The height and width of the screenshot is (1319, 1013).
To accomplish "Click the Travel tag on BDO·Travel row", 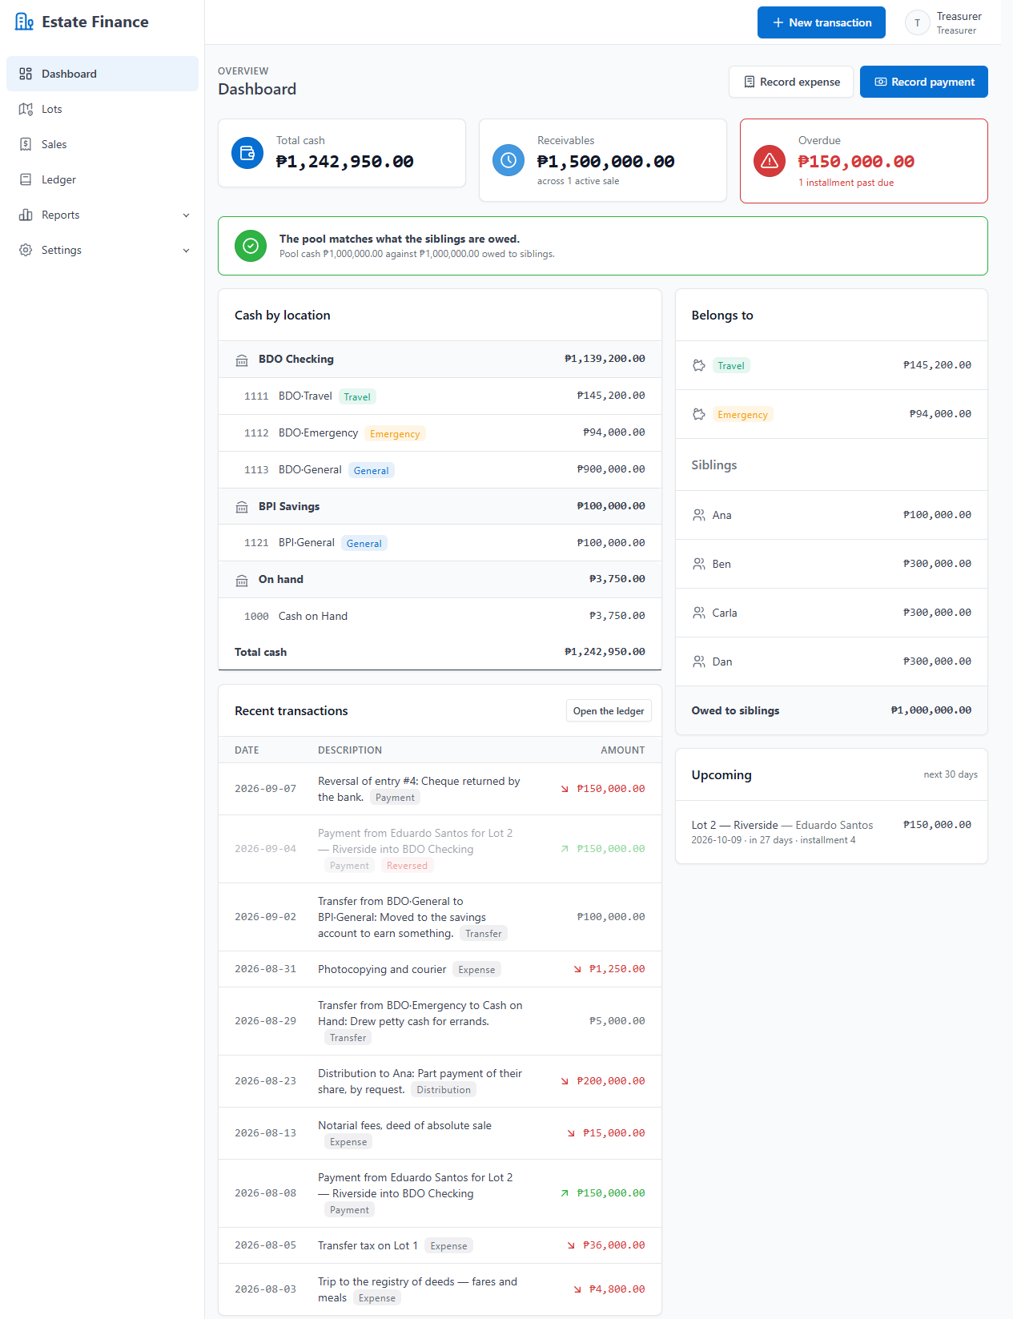I will (x=357, y=396).
